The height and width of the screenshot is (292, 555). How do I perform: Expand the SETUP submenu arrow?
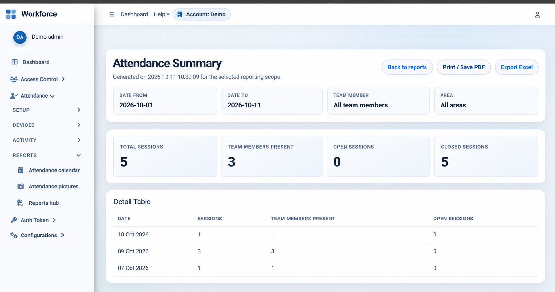click(79, 110)
